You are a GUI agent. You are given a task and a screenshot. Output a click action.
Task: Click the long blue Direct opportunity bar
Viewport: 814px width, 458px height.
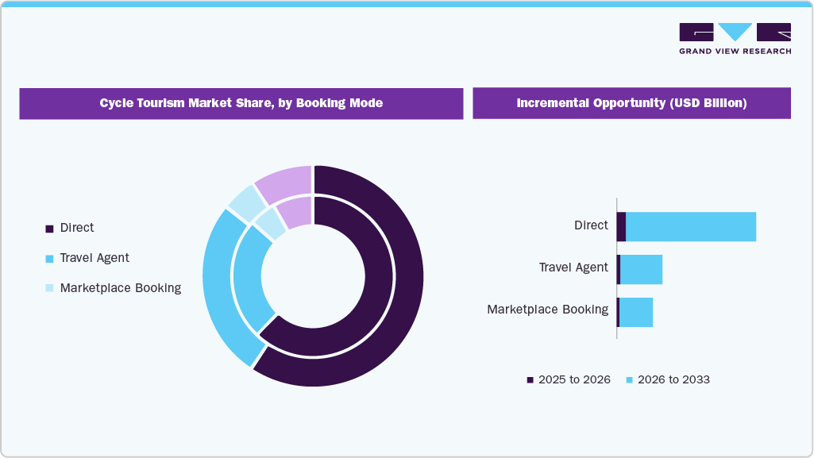[691, 225]
